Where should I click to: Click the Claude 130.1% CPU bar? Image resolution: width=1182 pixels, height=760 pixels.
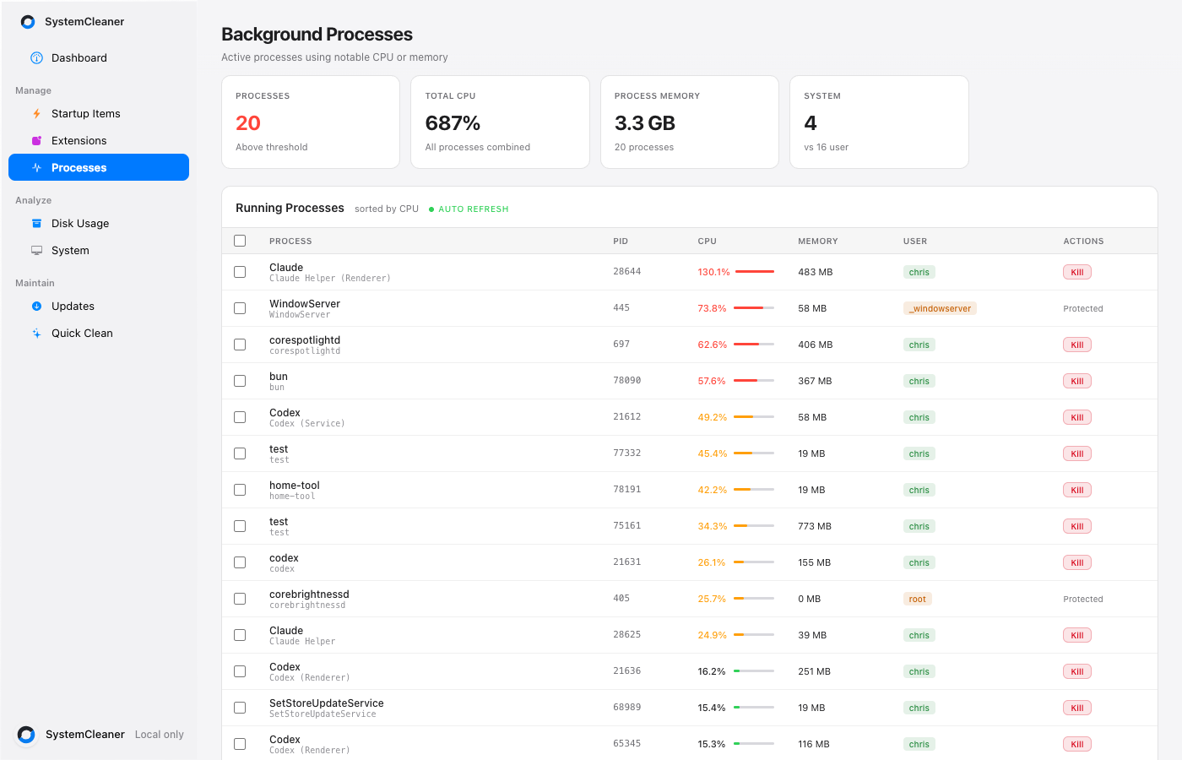point(754,272)
